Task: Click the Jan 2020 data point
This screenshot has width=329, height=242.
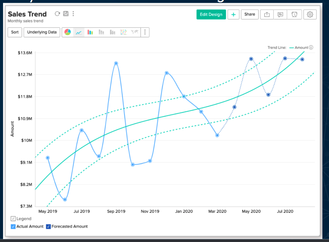Action: (184, 96)
